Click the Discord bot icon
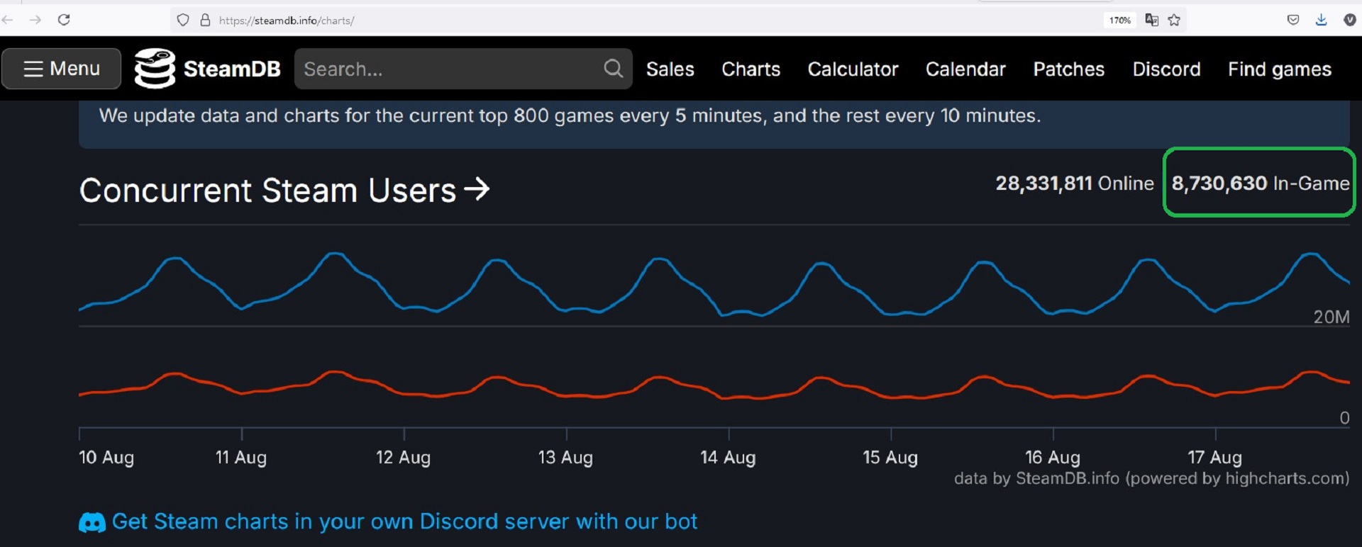1362x547 pixels. coord(92,523)
